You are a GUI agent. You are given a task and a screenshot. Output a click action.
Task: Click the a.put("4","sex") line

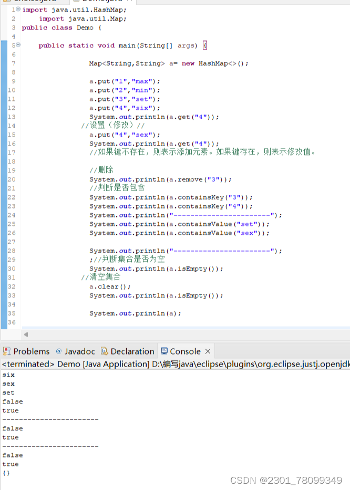coord(125,135)
